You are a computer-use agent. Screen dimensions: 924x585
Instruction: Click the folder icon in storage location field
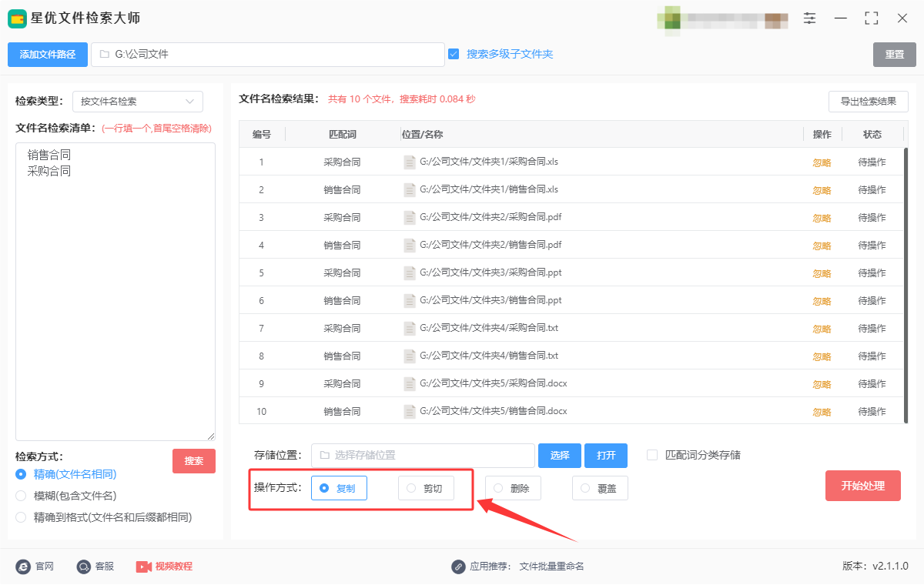tap(324, 456)
